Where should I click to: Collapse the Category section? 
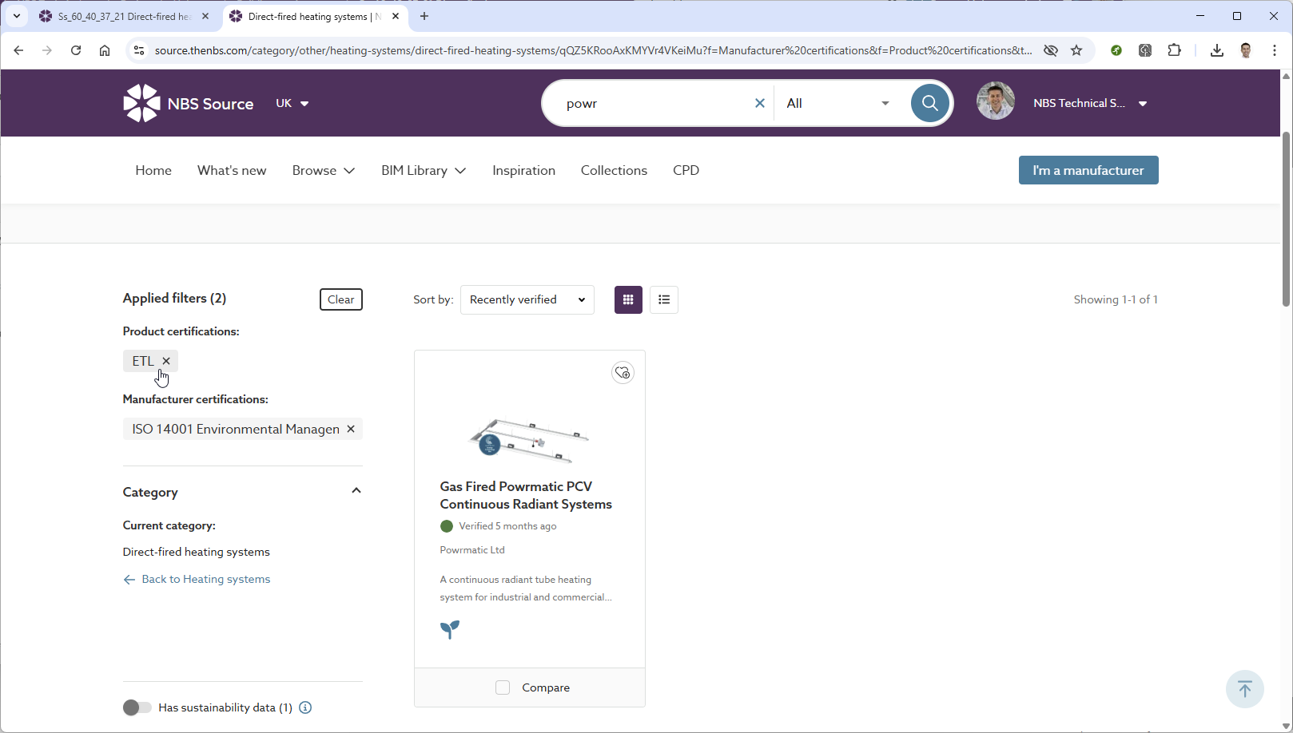tap(356, 491)
